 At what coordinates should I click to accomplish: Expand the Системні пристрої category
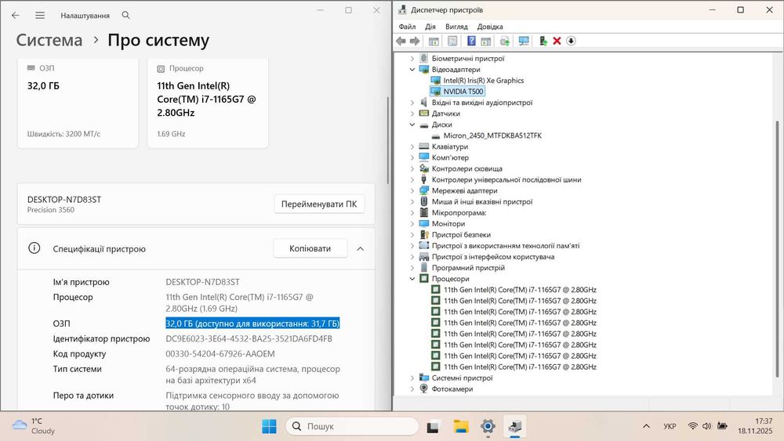click(x=412, y=378)
